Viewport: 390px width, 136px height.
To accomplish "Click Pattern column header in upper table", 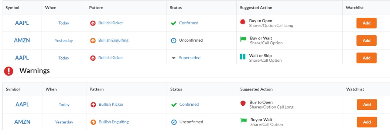I will [96, 8].
